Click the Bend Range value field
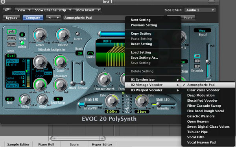Image resolution: width=236 pixels, height=147 pixels. pyautogui.click(x=58, y=99)
